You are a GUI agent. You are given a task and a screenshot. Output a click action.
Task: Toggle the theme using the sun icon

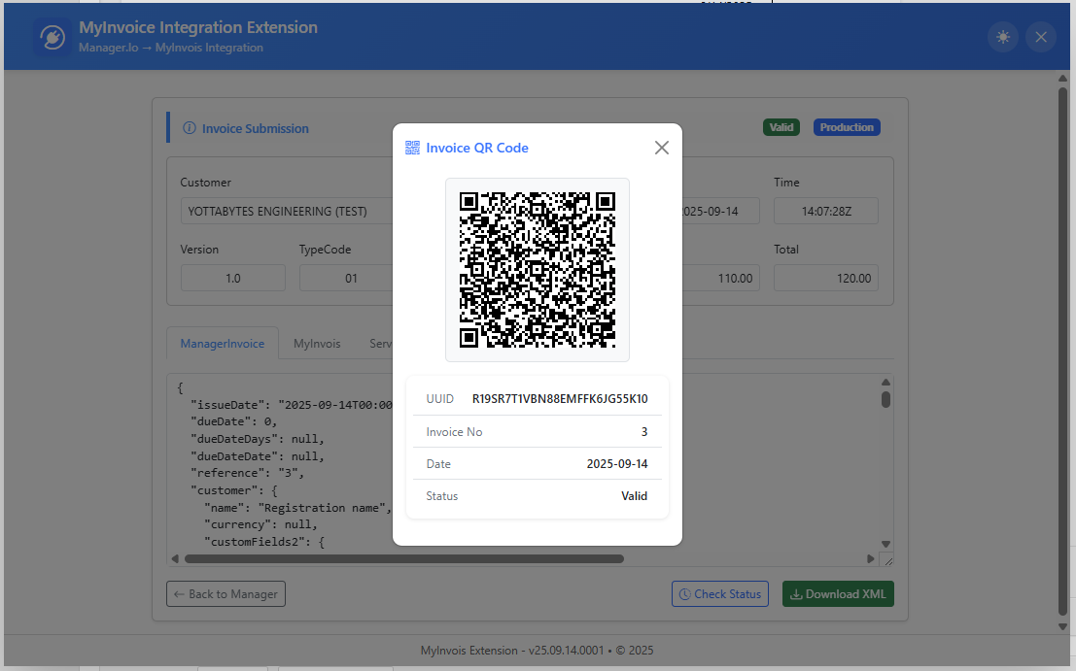click(1003, 36)
